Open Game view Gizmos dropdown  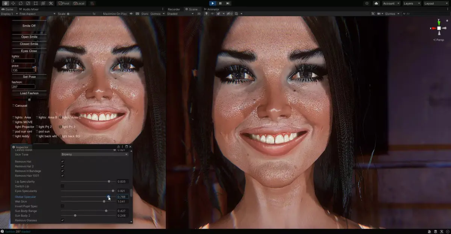(157, 14)
